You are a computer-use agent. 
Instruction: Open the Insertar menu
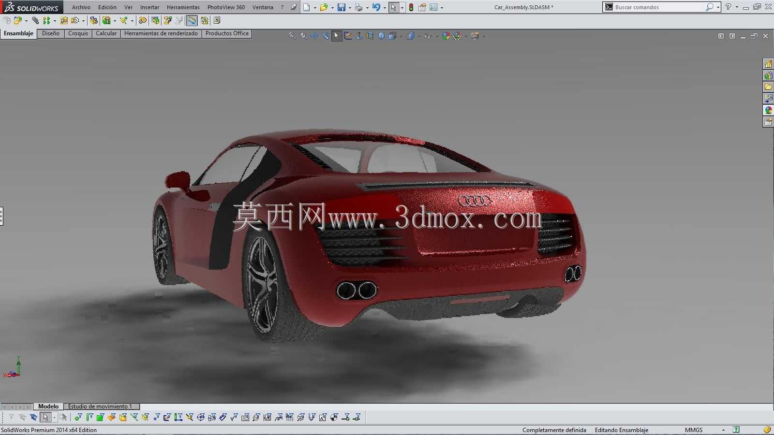coord(149,7)
